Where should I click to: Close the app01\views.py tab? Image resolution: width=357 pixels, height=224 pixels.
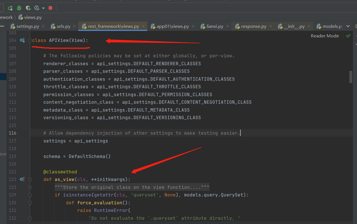tap(193, 26)
